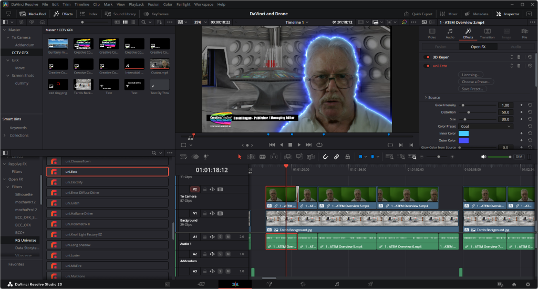Toggle the Inspector panel

click(508, 14)
